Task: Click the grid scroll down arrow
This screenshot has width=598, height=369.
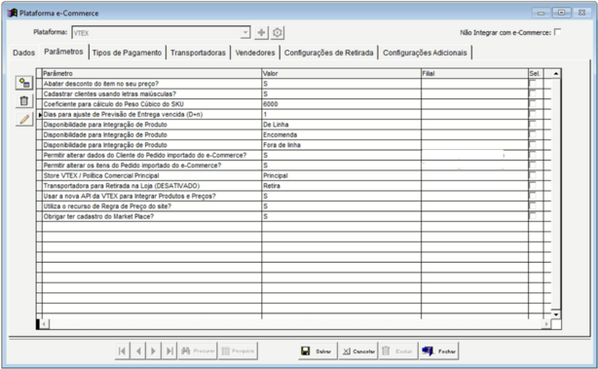Action: pyautogui.click(x=556, y=314)
